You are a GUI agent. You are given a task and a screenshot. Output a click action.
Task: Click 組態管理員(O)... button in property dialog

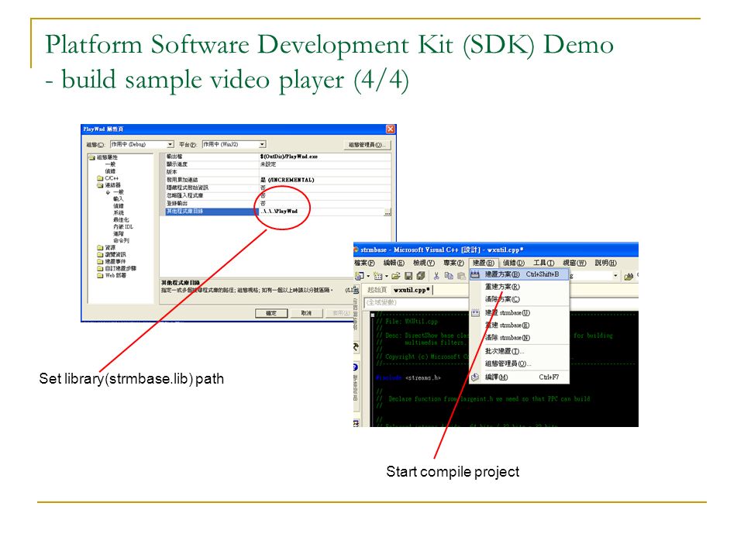pyautogui.click(x=367, y=145)
